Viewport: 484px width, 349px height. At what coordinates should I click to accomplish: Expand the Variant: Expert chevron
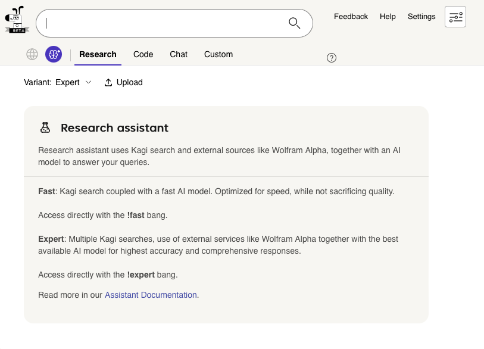coord(88,83)
